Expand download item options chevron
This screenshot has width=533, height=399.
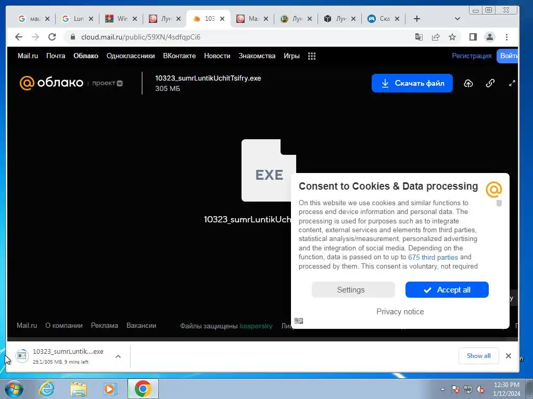tap(118, 356)
